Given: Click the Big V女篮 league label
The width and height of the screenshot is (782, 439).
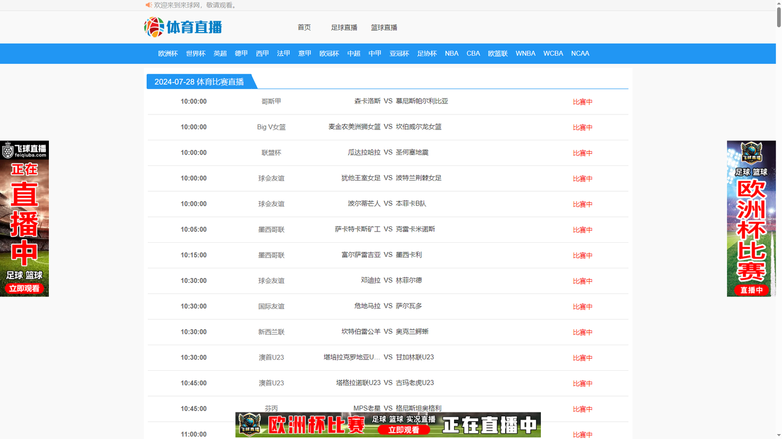Looking at the screenshot, I should pos(271,127).
